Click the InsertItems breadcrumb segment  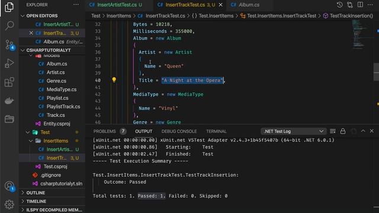pos(118,16)
